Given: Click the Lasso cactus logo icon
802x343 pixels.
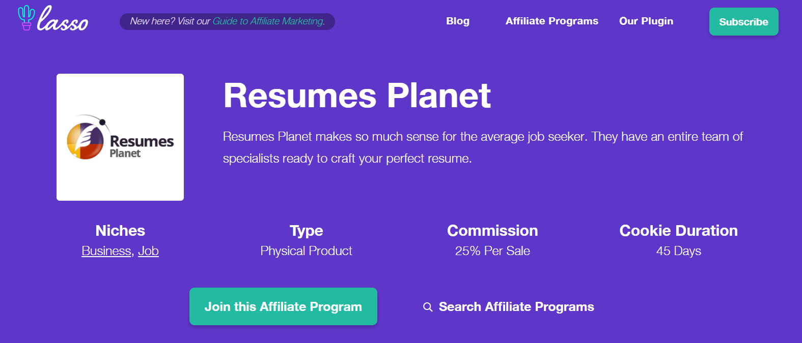Looking at the screenshot, I should point(26,18).
